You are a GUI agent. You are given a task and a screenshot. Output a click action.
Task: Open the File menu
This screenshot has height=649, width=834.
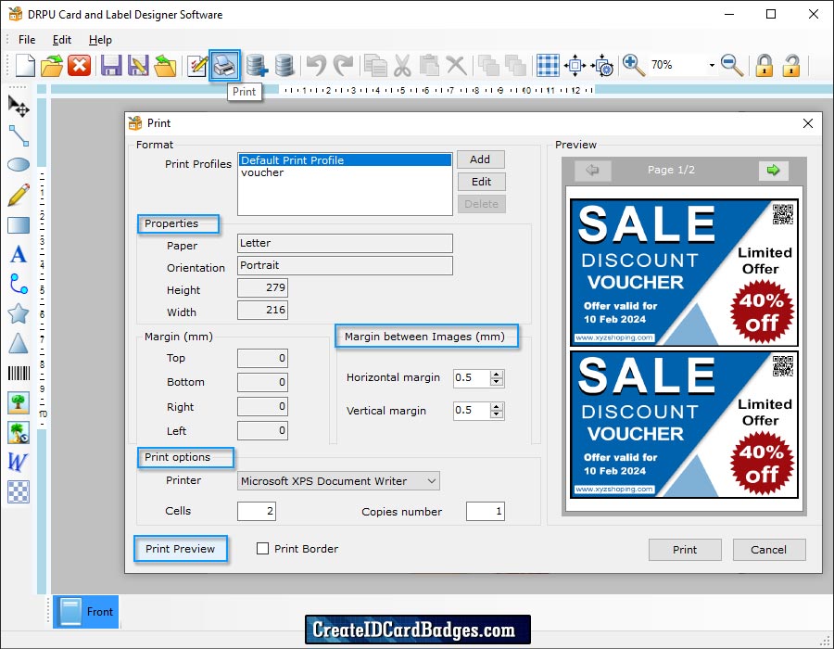pyautogui.click(x=27, y=40)
